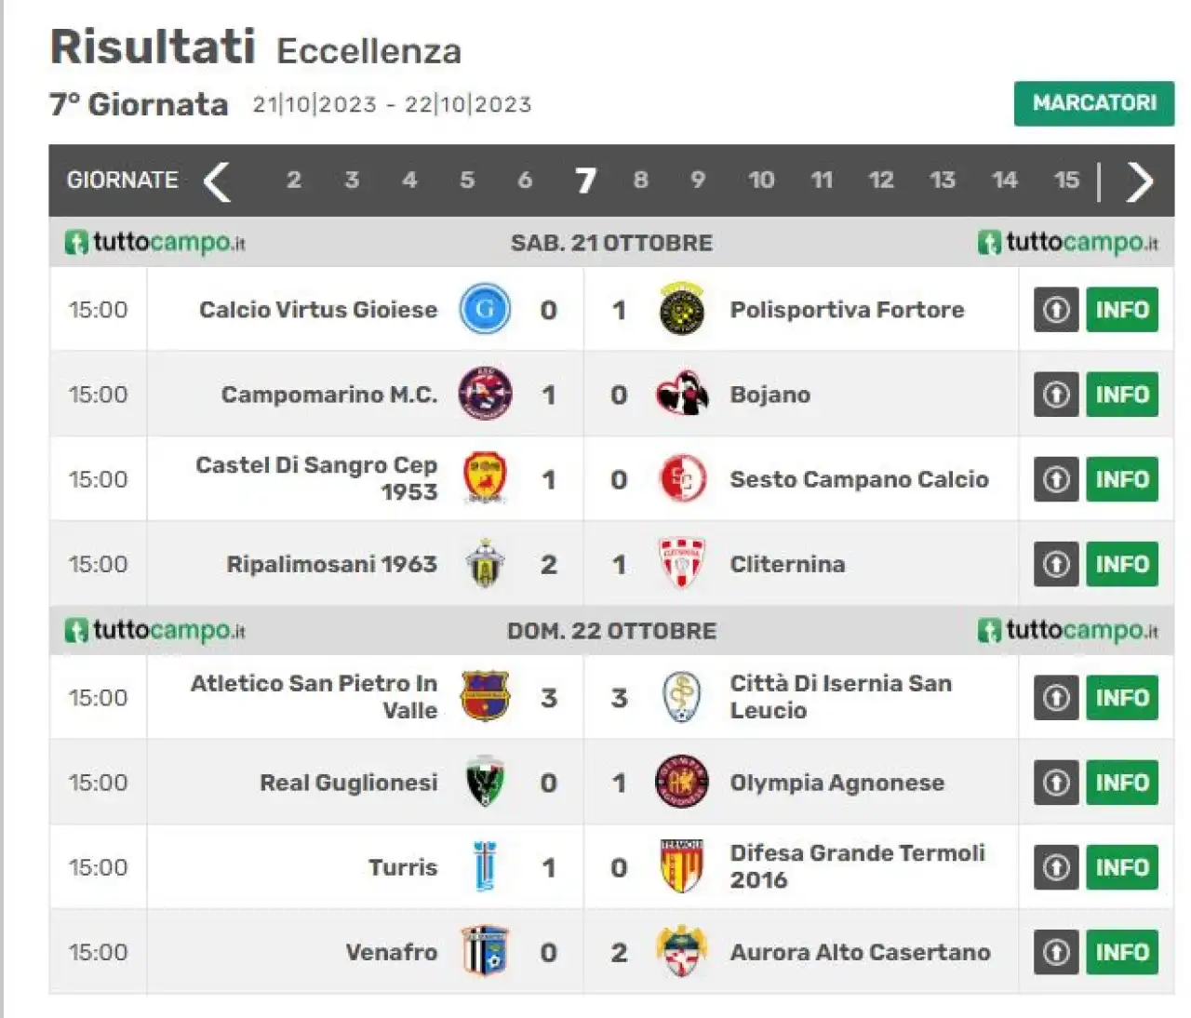Select the Difesa Grande Termoli 2016 crest

(682, 867)
